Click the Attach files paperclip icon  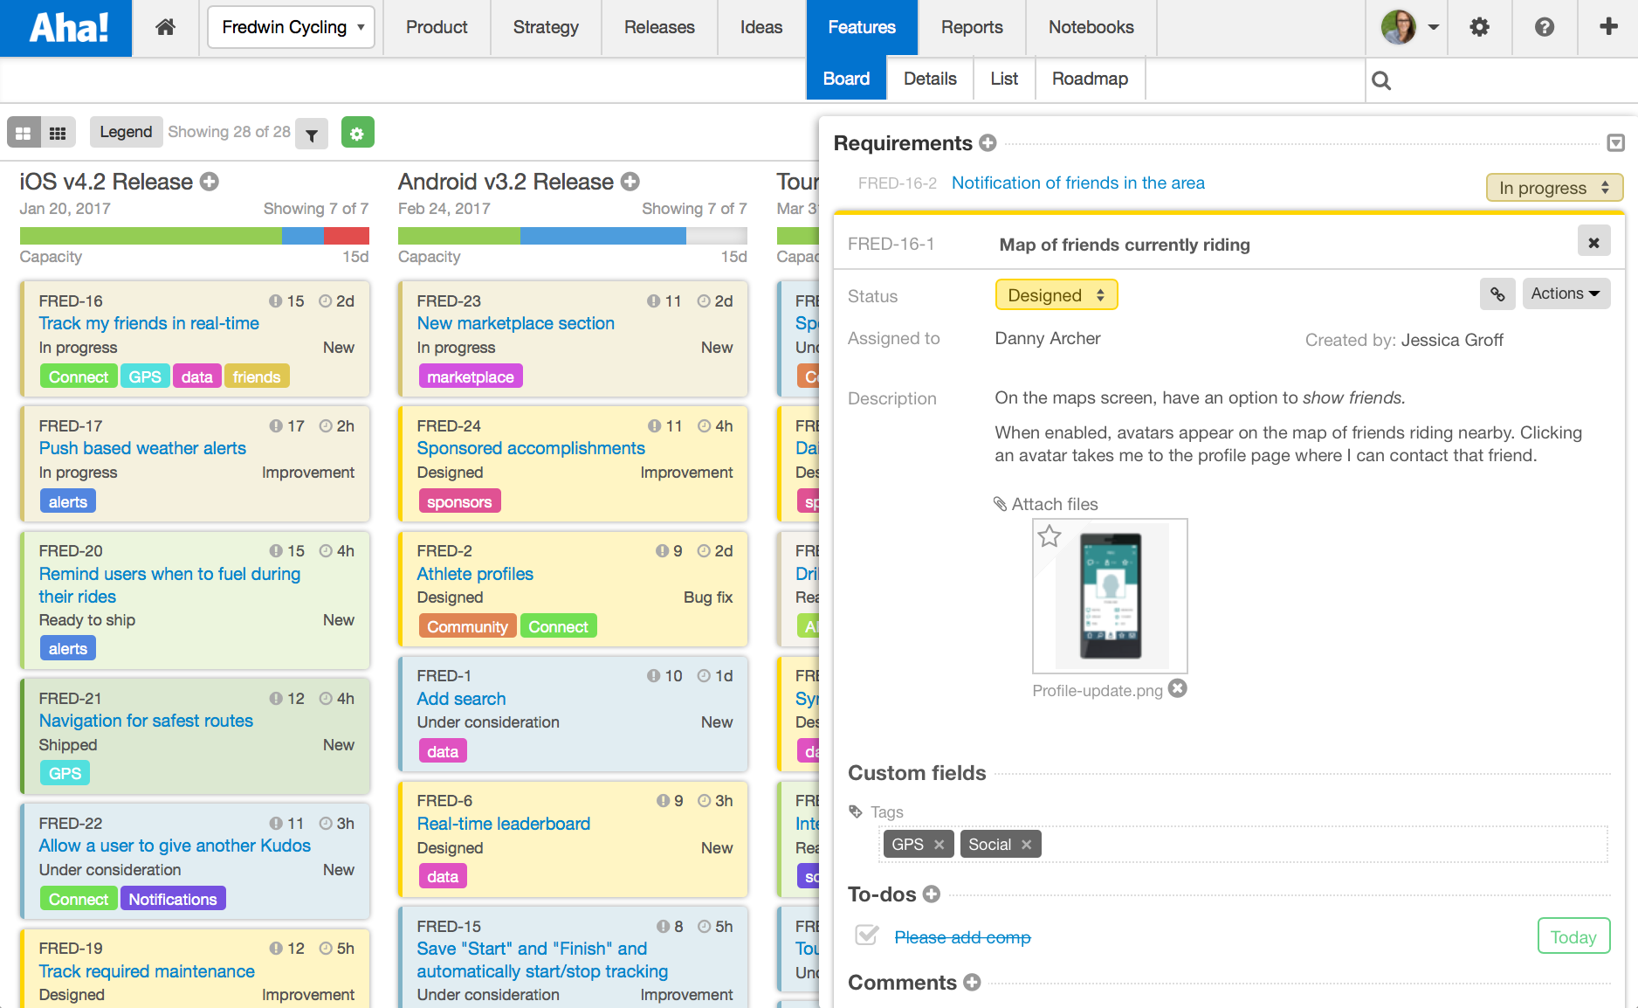[x=1000, y=504]
